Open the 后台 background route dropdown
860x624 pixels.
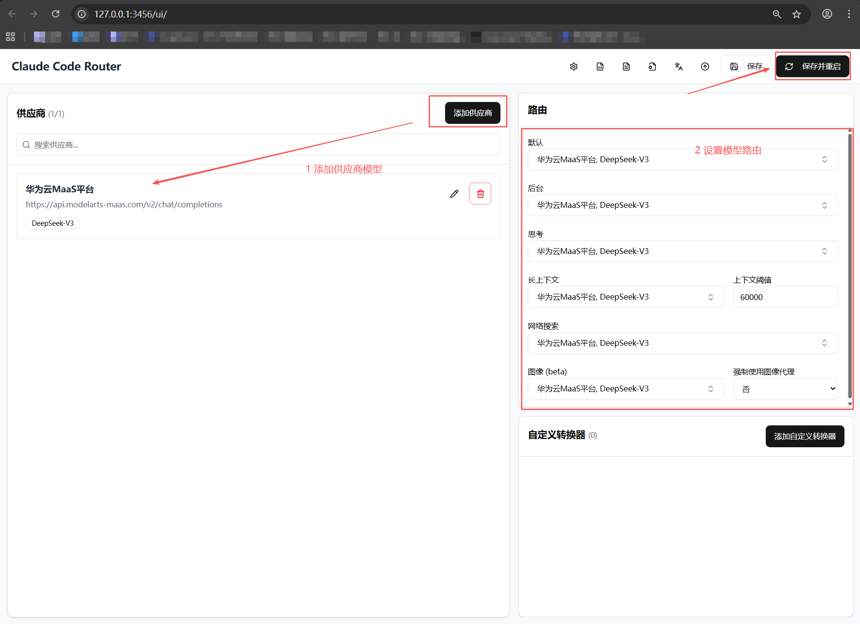pos(683,205)
